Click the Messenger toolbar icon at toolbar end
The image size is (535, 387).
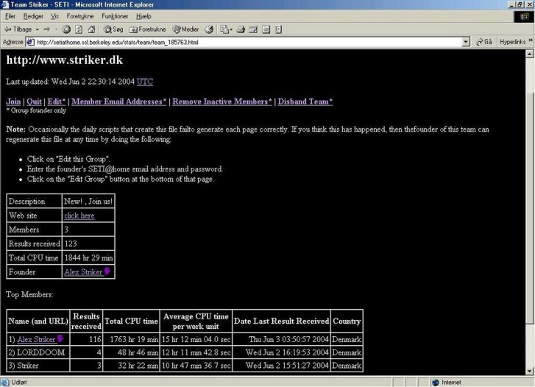(x=279, y=29)
